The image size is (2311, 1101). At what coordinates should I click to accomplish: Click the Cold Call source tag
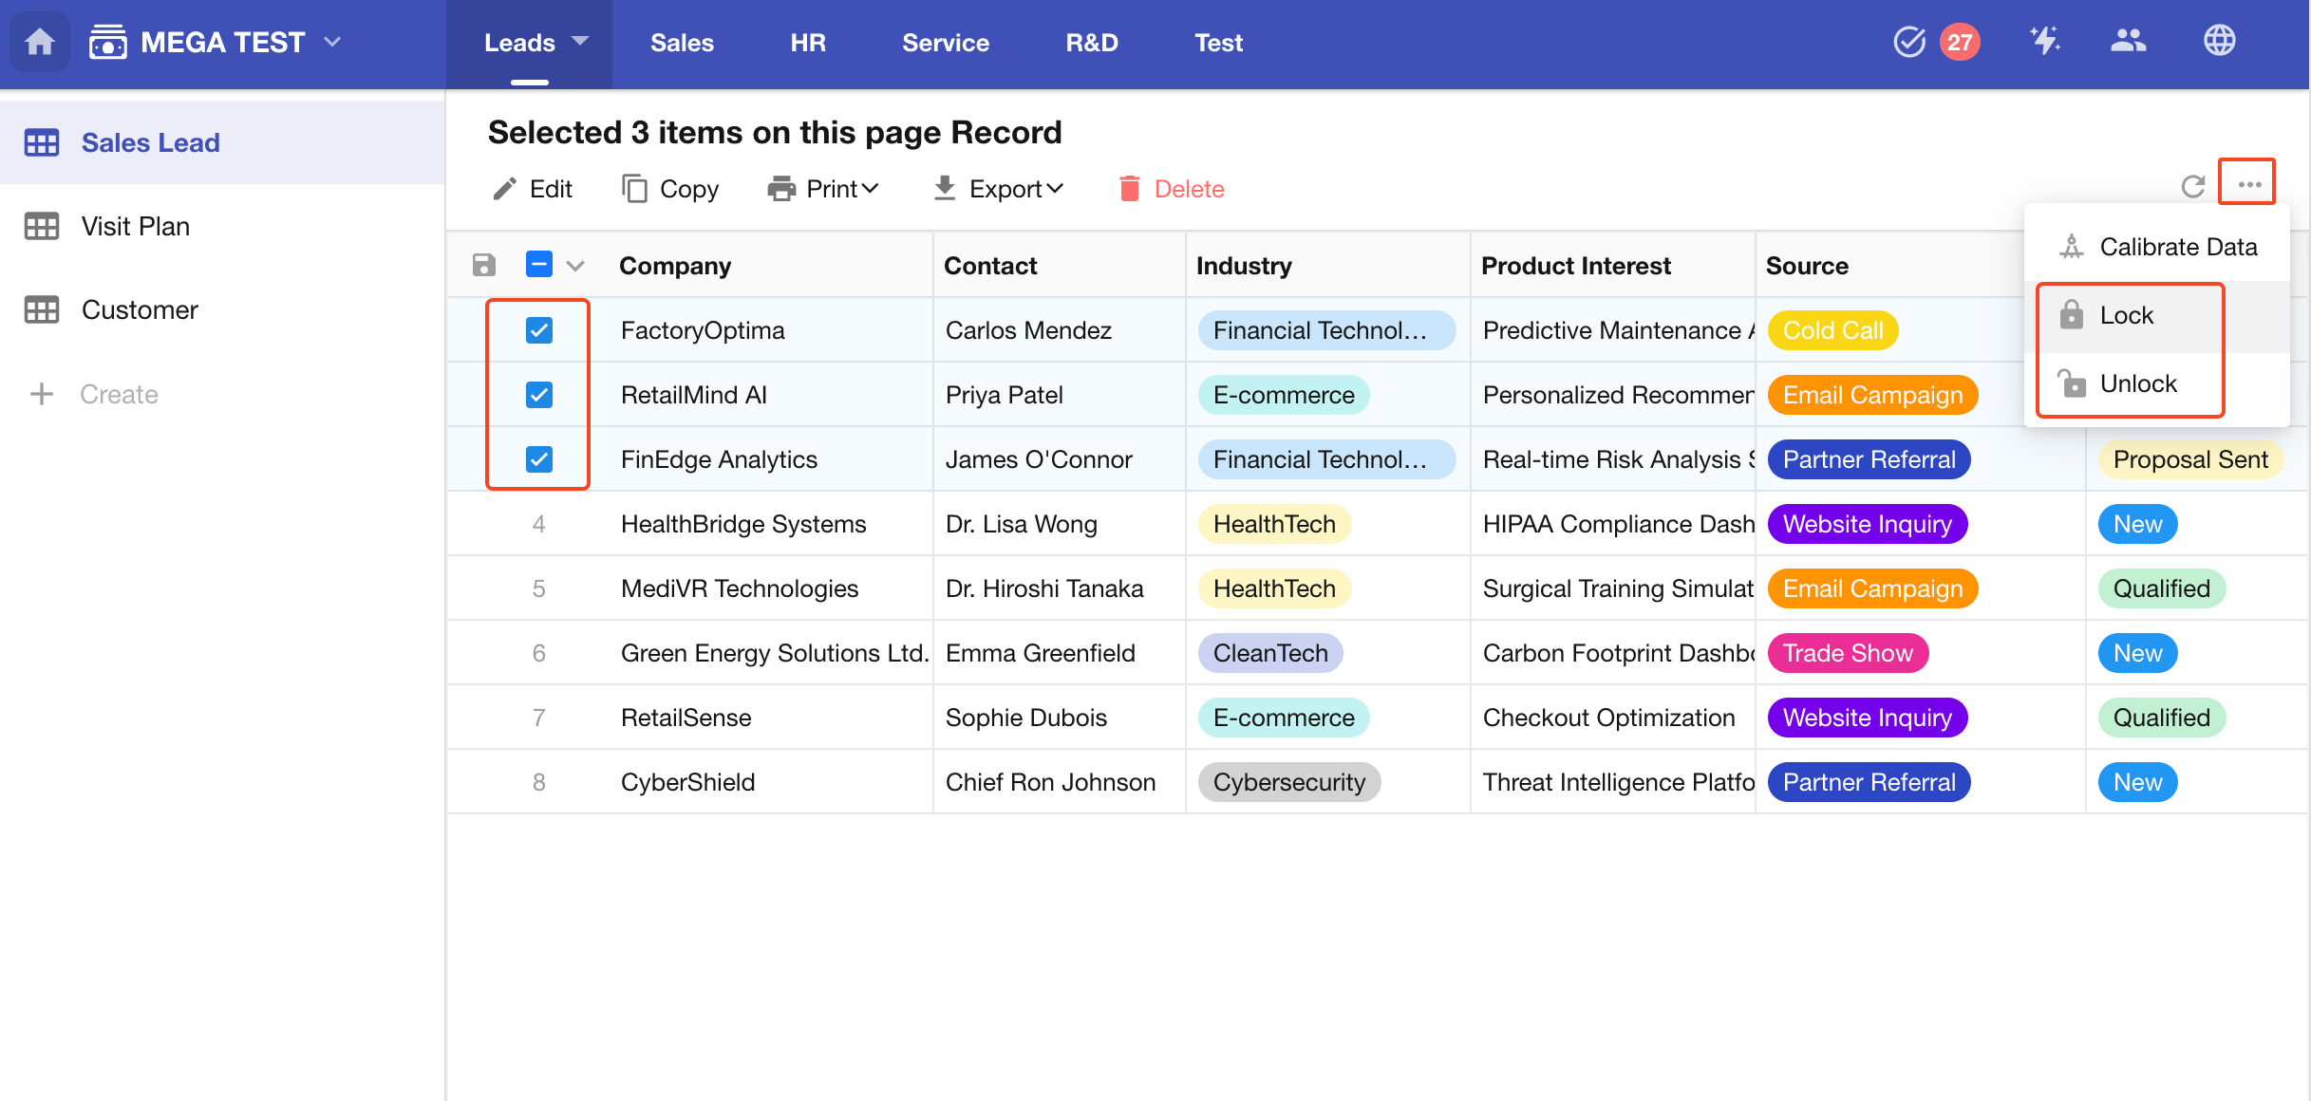point(1832,330)
